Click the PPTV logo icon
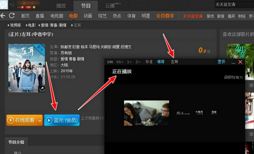The height and width of the screenshot is (154, 254). click(4, 5)
